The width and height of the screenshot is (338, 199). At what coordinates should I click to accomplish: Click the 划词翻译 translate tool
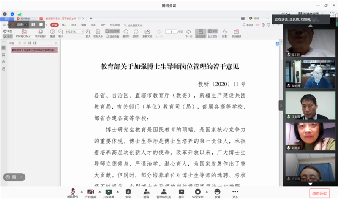point(236,34)
